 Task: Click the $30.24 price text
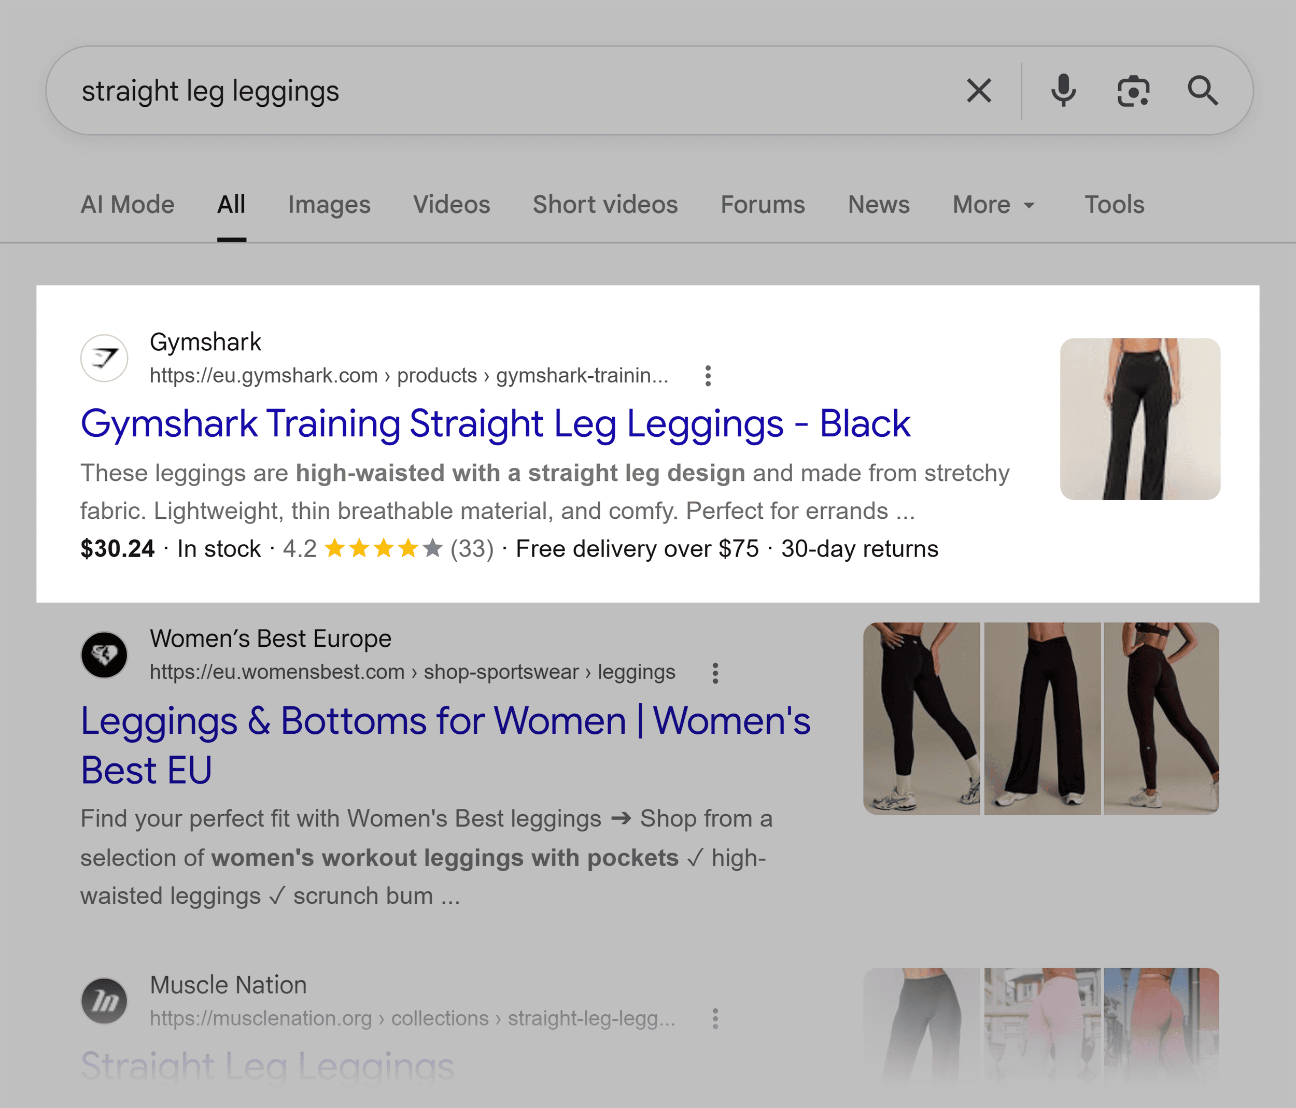point(118,548)
